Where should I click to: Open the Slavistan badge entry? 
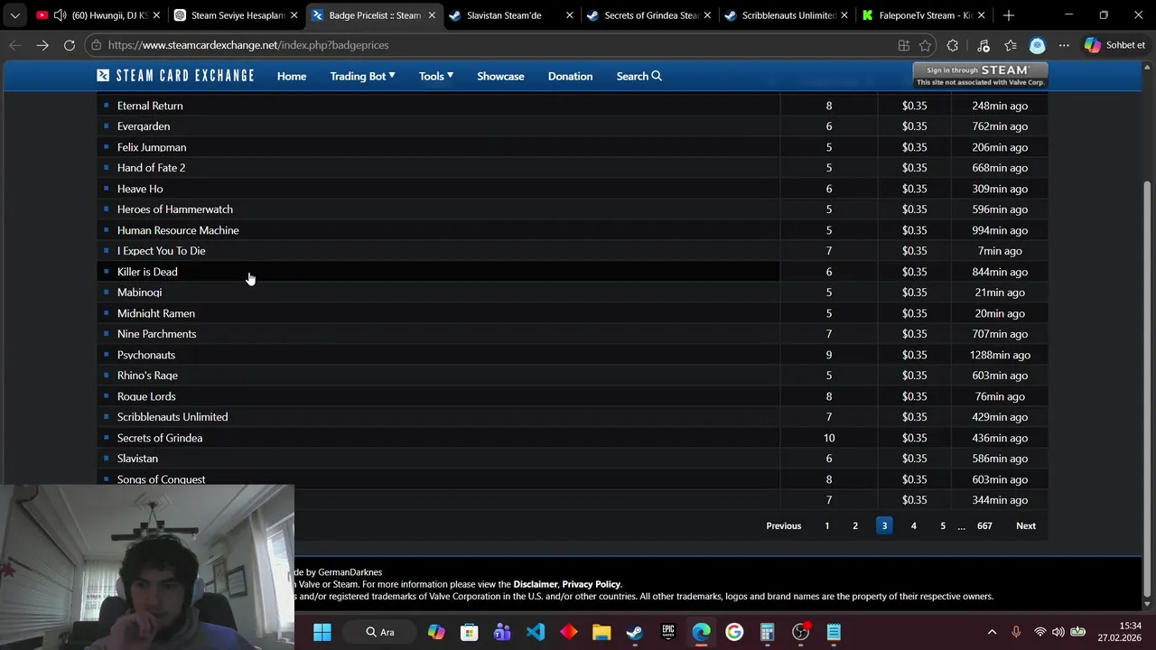click(x=137, y=459)
